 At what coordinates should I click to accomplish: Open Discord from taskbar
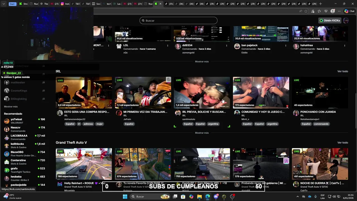(216, 197)
